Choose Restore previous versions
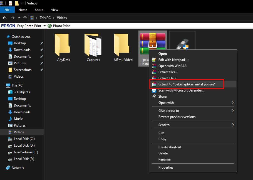The image size is (253, 180). [193, 117]
